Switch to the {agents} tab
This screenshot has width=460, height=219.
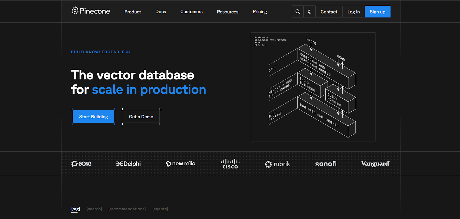[160, 209]
